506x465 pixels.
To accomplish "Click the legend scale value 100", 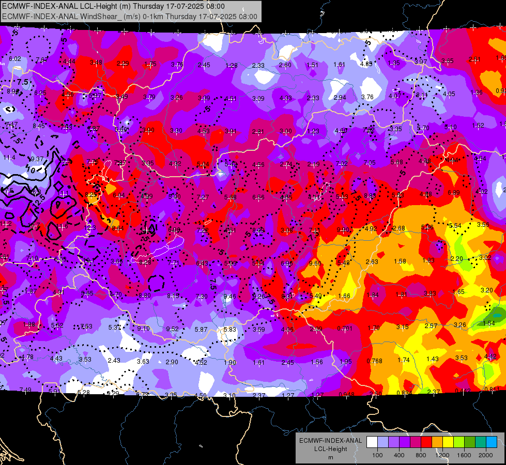I will point(377,455).
